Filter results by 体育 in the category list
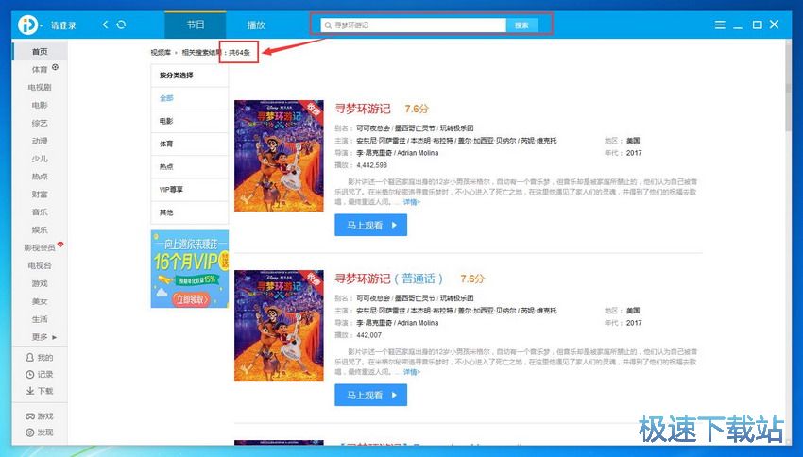 tap(190, 144)
